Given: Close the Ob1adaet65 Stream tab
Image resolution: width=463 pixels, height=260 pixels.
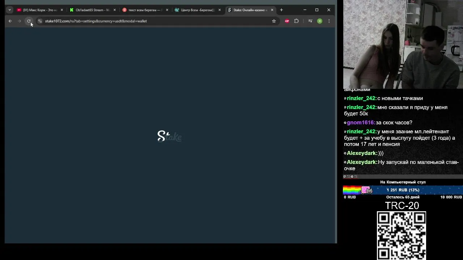Looking at the screenshot, I should [x=115, y=10].
